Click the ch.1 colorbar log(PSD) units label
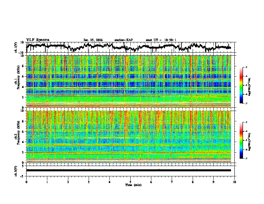This screenshot has height=204, width=264. tap(250, 87)
